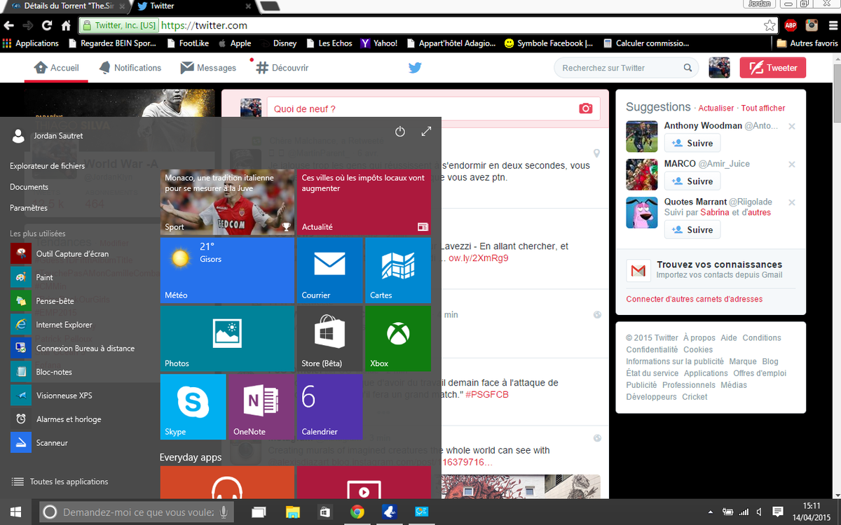This screenshot has height=525, width=841.
Task: Open Autres favoris bookmarks folder
Action: 807,43
